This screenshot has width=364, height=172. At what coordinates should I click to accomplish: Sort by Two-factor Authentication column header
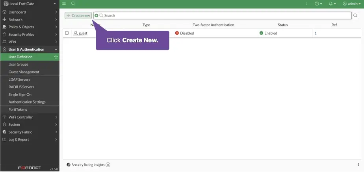pos(214,25)
